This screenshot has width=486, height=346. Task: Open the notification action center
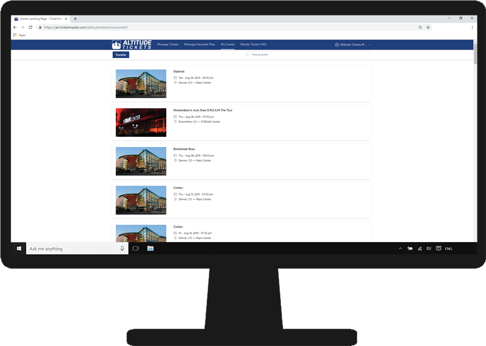(x=438, y=249)
